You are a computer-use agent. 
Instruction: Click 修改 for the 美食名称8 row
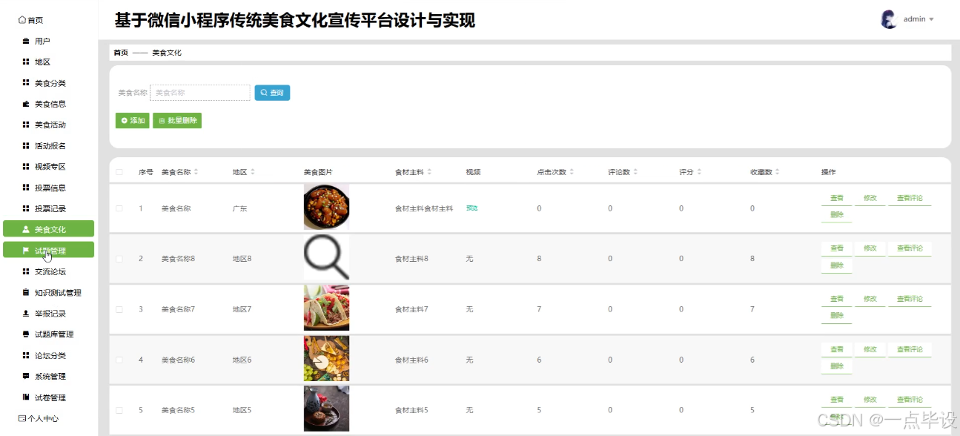pyautogui.click(x=870, y=248)
